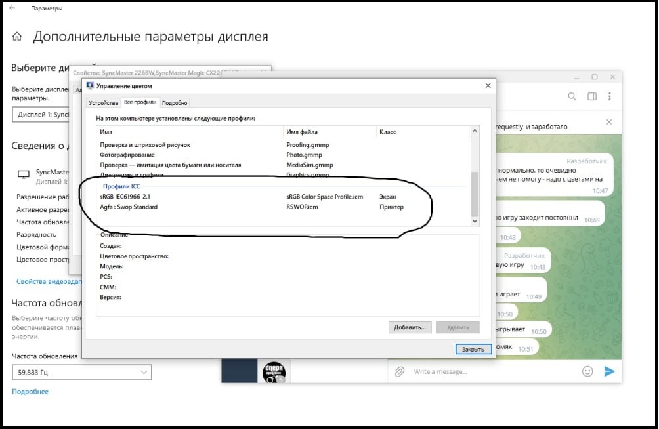Click the Закрыть button

click(473, 349)
